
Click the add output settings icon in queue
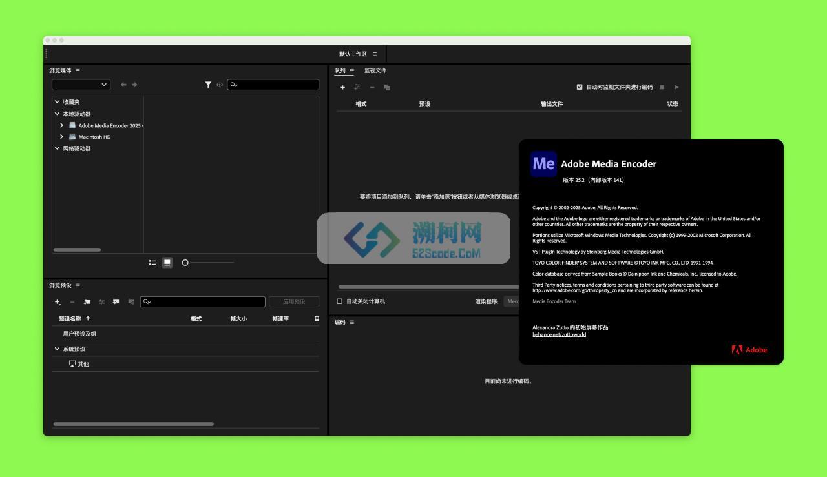357,87
